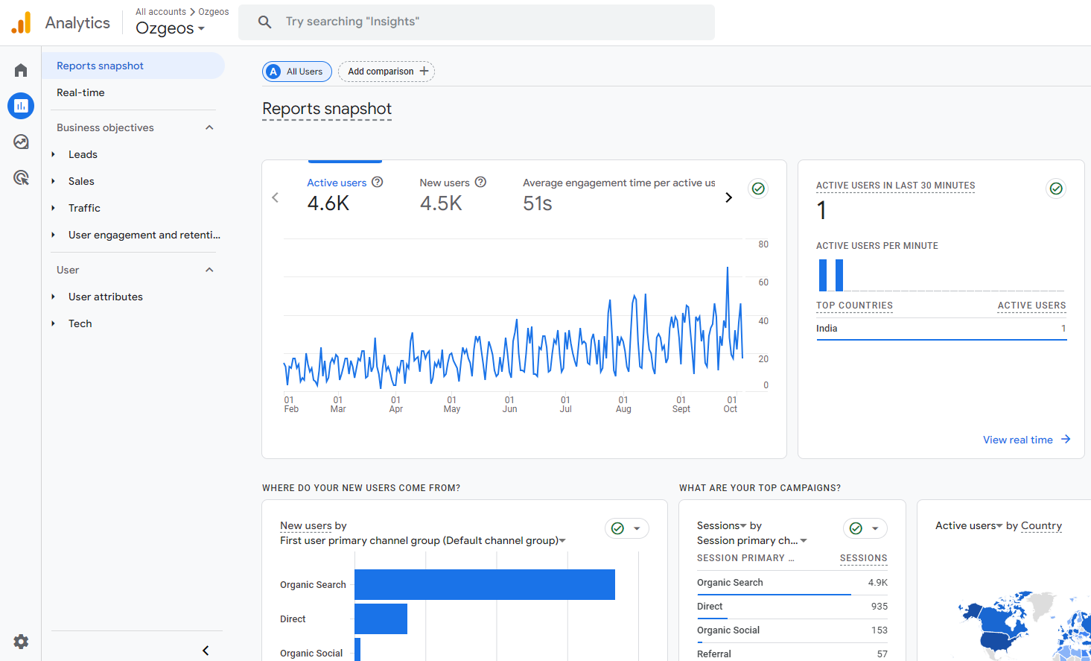Click green check on realtime card
1091x661 pixels.
point(1056,189)
